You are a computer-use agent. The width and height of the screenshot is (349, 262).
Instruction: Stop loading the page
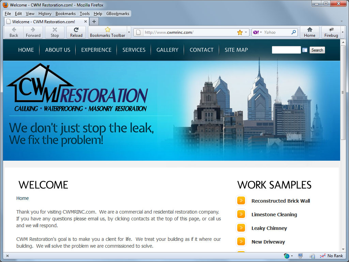coord(55,32)
